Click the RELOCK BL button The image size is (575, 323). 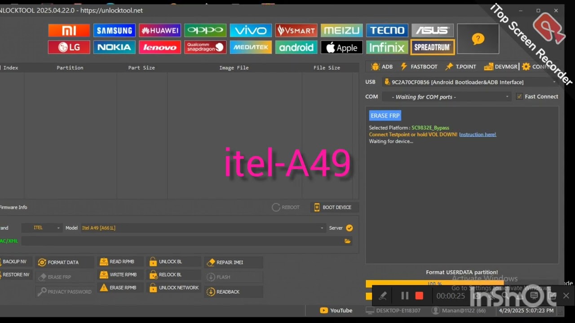tap(173, 275)
